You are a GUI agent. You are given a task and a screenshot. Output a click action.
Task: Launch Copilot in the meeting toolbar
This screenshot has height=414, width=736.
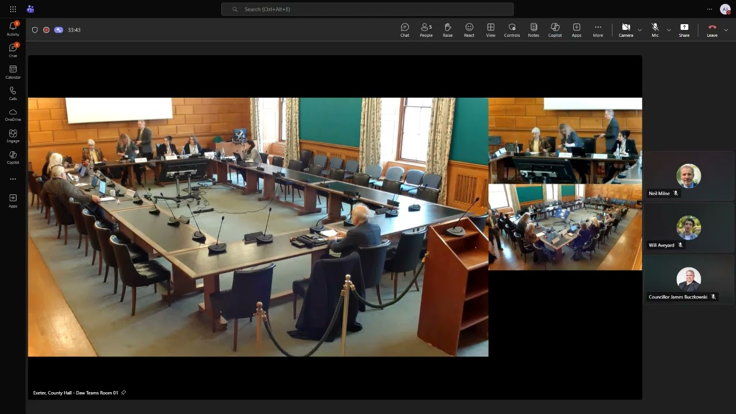[x=555, y=30]
